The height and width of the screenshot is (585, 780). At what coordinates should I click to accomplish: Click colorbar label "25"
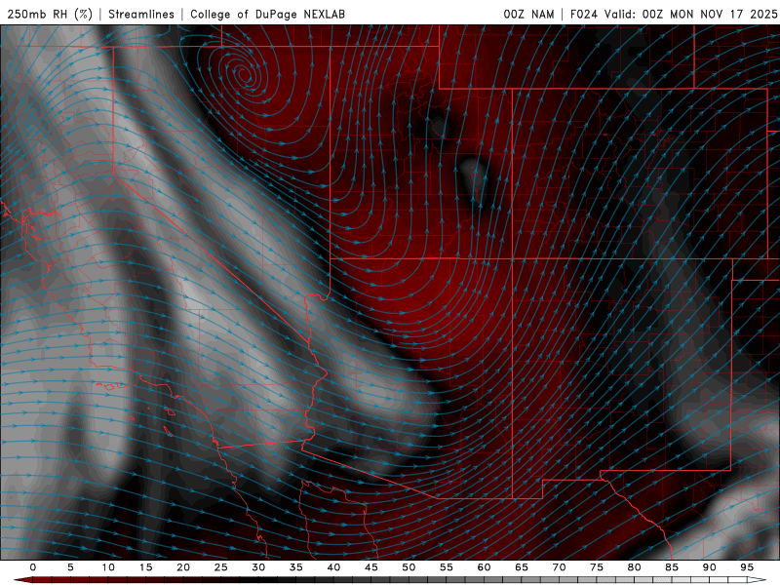(220, 567)
